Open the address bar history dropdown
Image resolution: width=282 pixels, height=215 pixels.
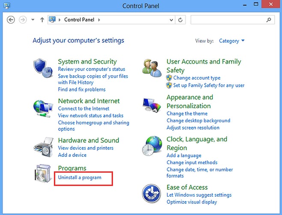point(172,20)
